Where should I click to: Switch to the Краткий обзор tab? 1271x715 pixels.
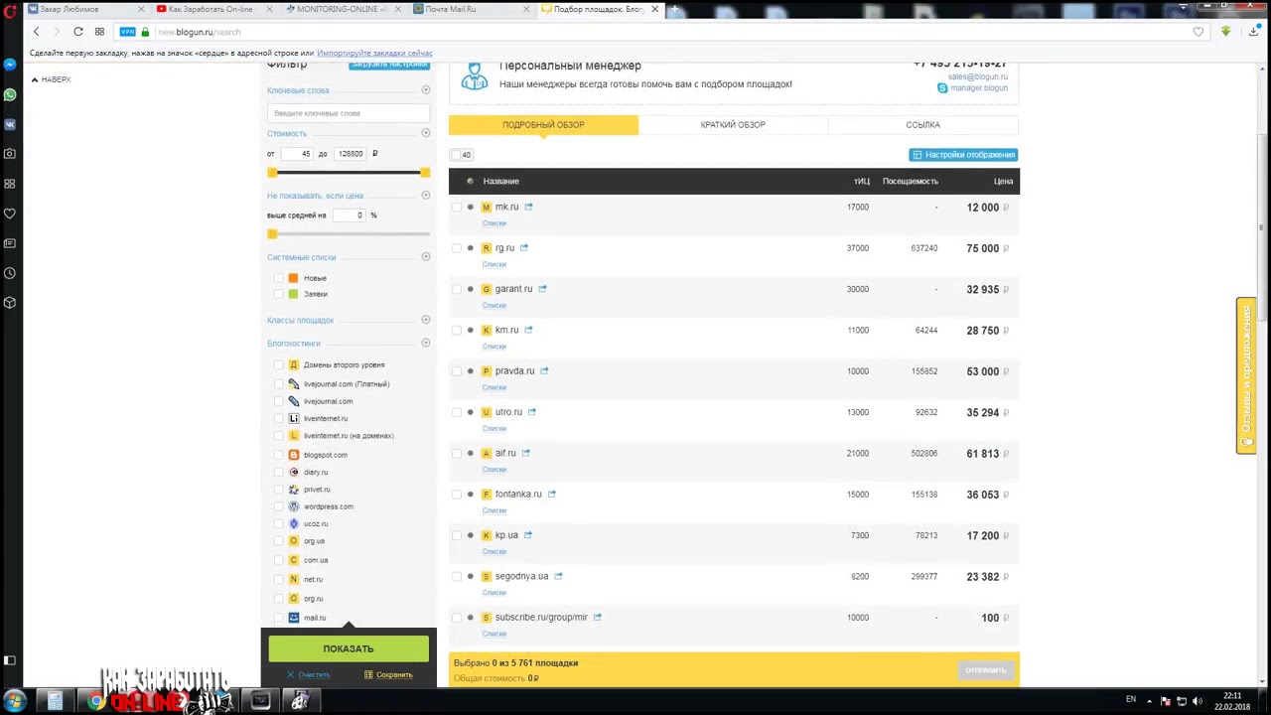tap(733, 125)
